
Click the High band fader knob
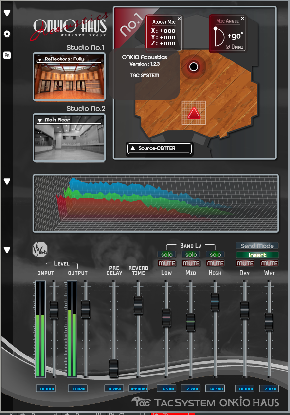click(215, 302)
